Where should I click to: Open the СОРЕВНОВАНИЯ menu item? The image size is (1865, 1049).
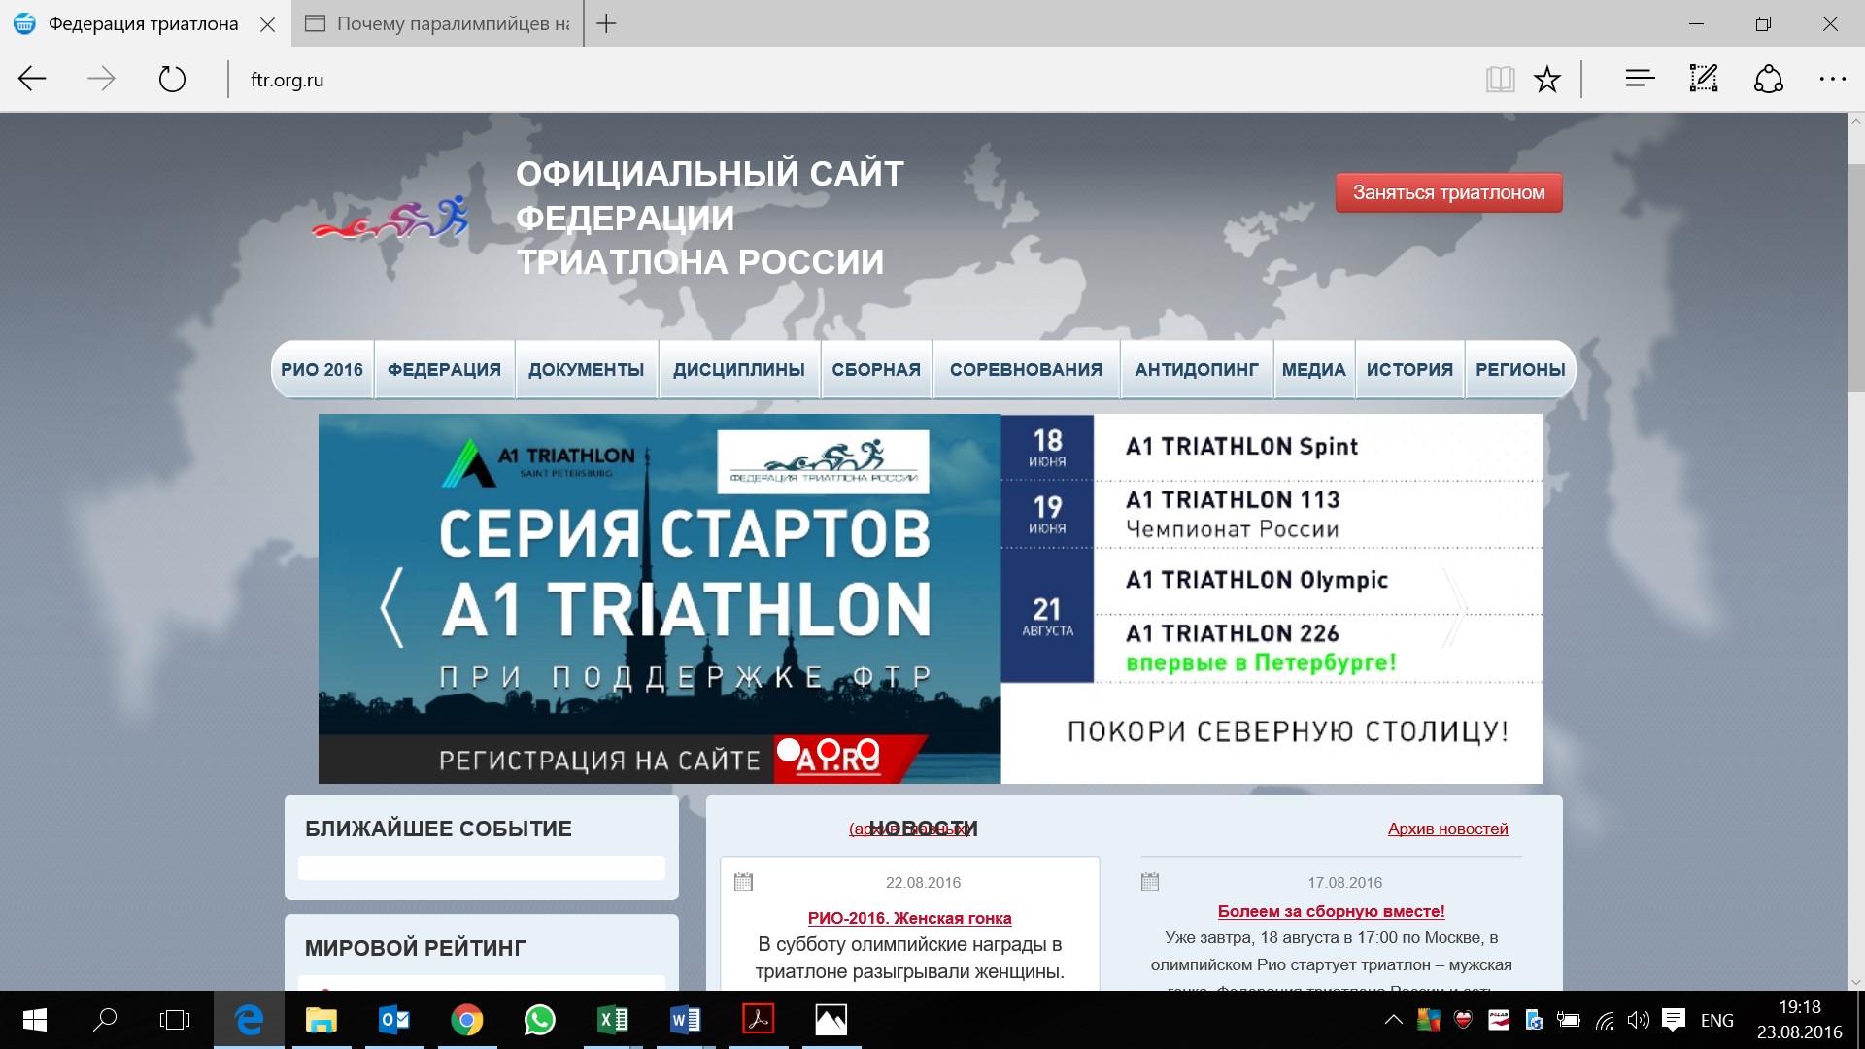pos(1026,370)
